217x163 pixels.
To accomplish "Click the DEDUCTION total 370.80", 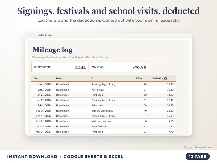I will (x=140, y=67).
